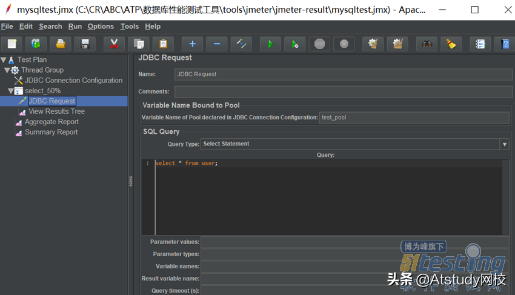Open the Function Helper list icon

[480, 44]
